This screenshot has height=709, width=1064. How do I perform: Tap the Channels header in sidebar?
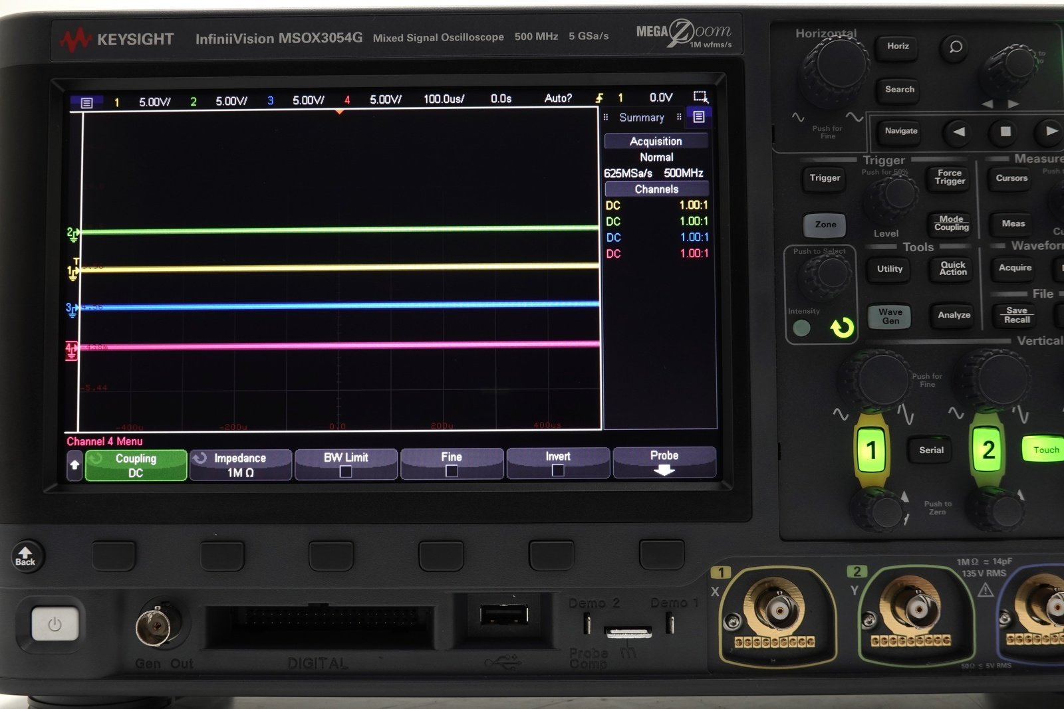click(656, 189)
